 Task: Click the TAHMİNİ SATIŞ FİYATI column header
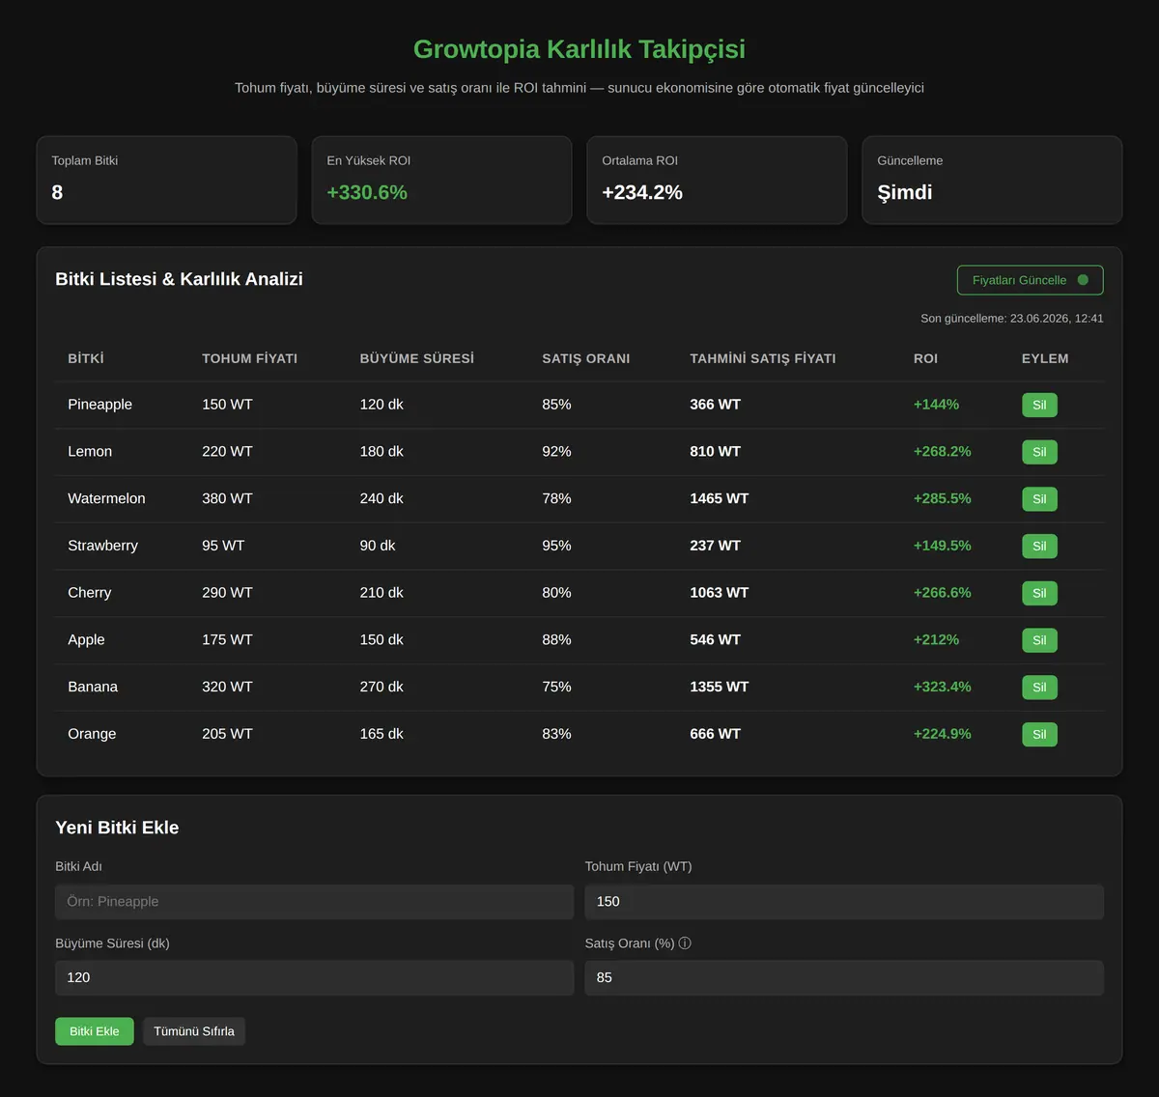pyautogui.click(x=763, y=358)
